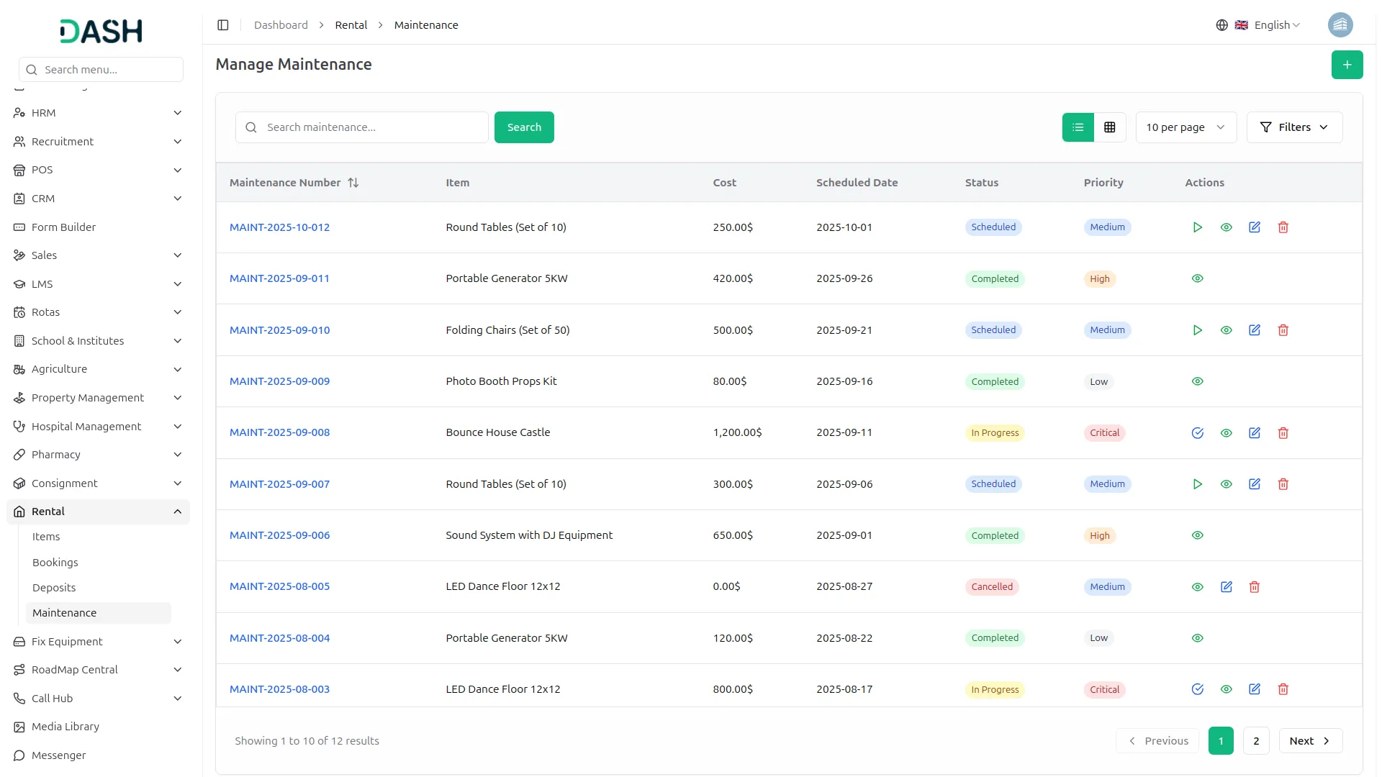Preview MAINT-2025-08-005 using eye icon

(x=1197, y=586)
